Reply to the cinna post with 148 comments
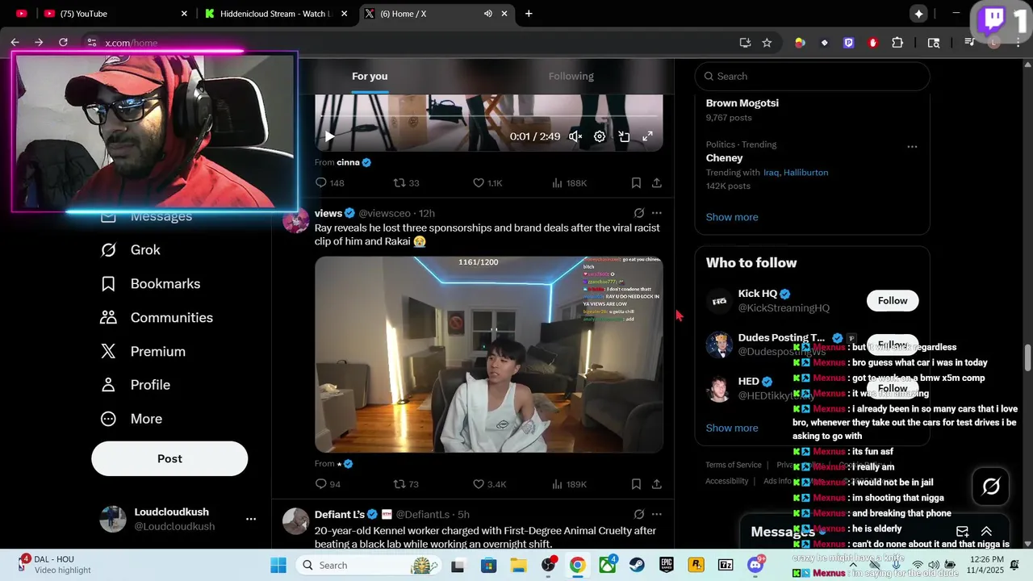 [x=329, y=183]
